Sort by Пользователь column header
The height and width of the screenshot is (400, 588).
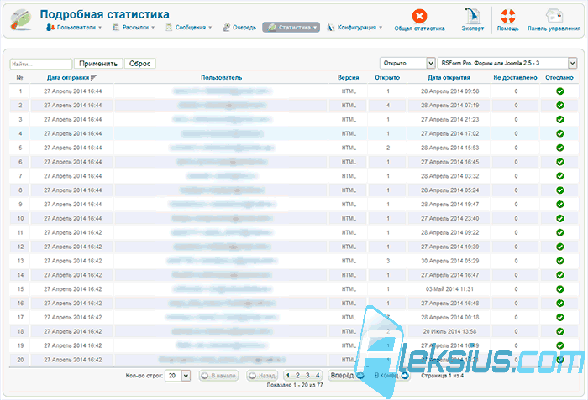tap(221, 77)
